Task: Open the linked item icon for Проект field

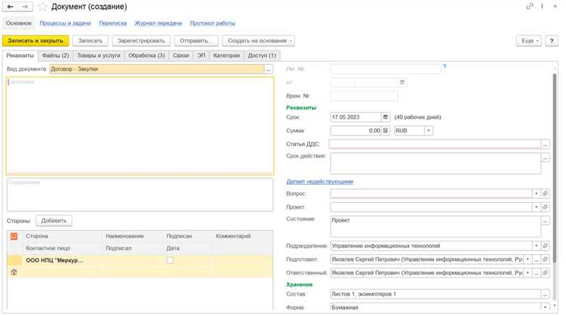Action: [545, 207]
